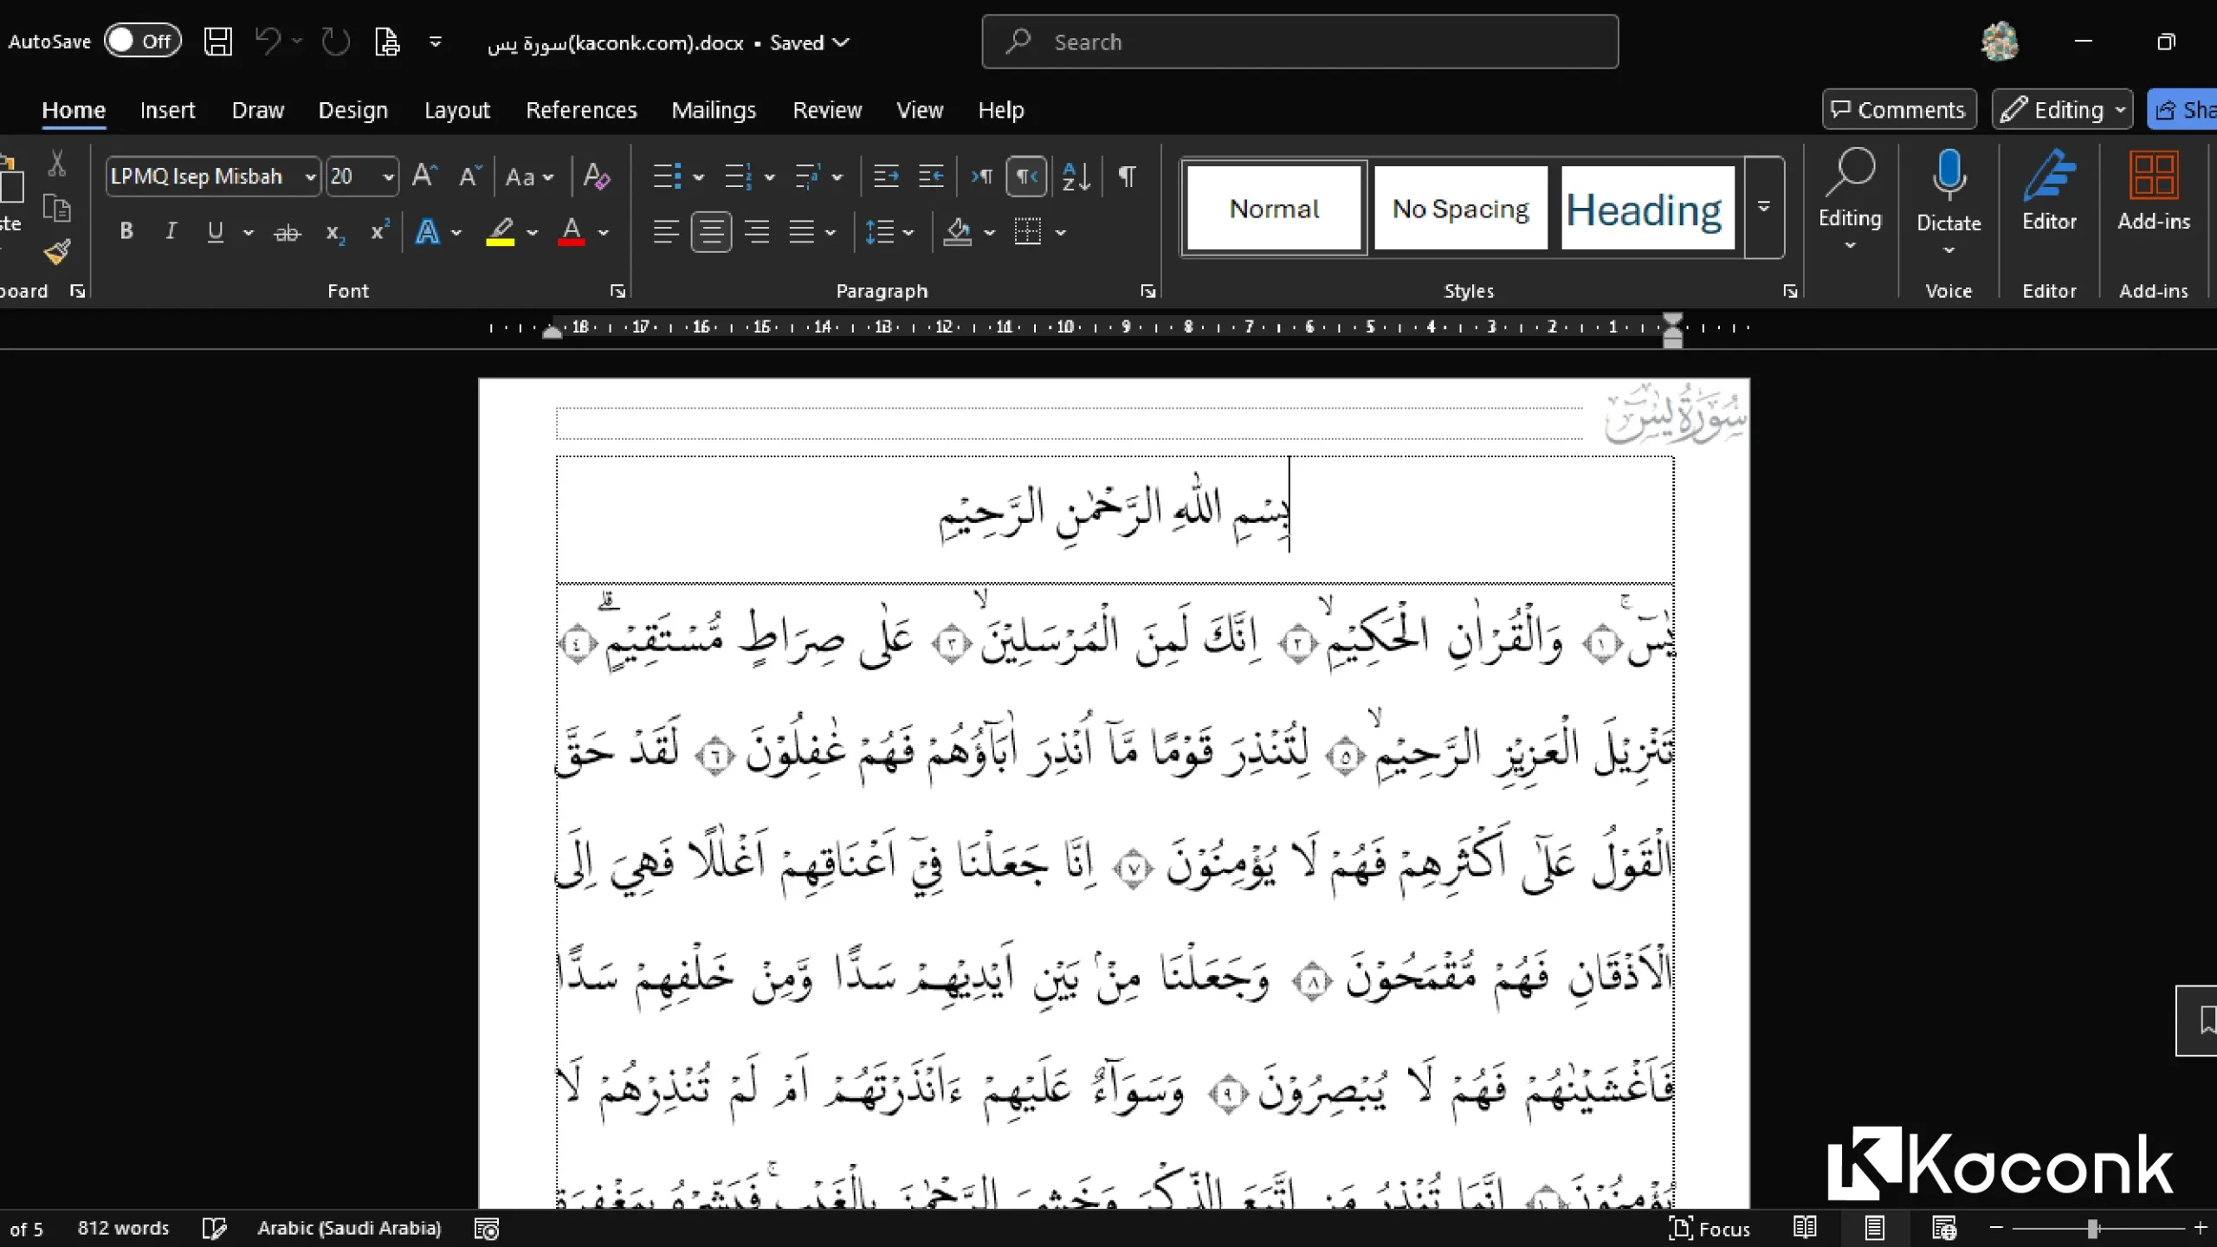Click the Save disk icon in title bar
Image resolution: width=2217 pixels, height=1247 pixels.
(x=217, y=42)
